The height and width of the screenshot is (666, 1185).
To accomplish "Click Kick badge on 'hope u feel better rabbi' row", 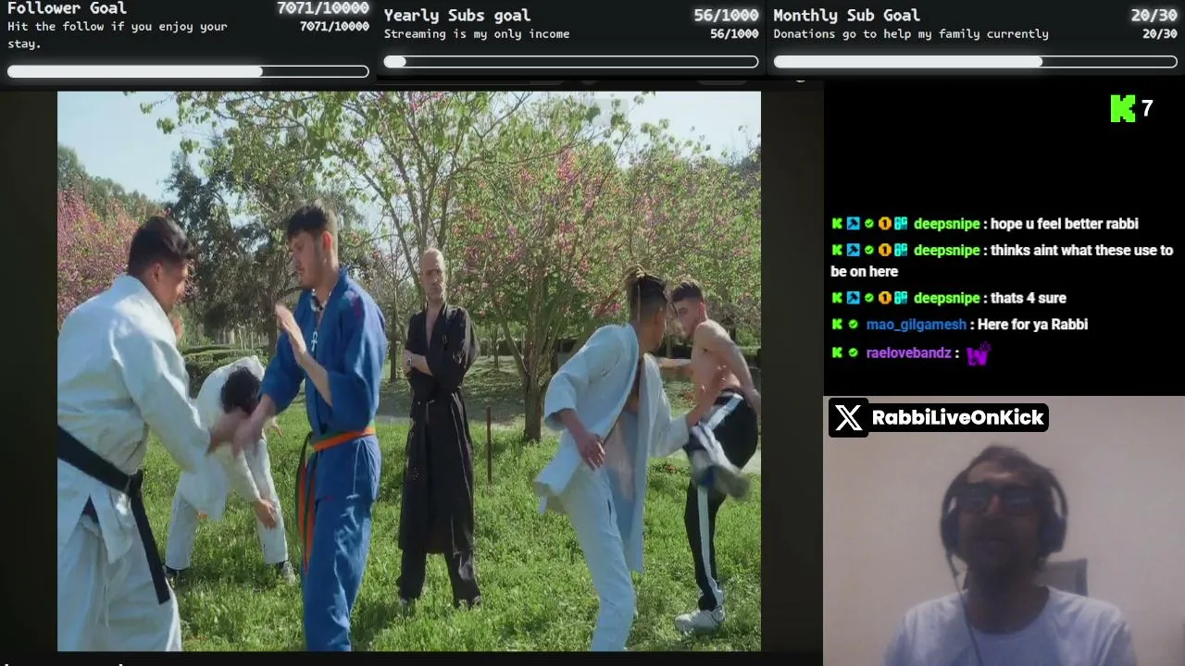I will tap(837, 224).
